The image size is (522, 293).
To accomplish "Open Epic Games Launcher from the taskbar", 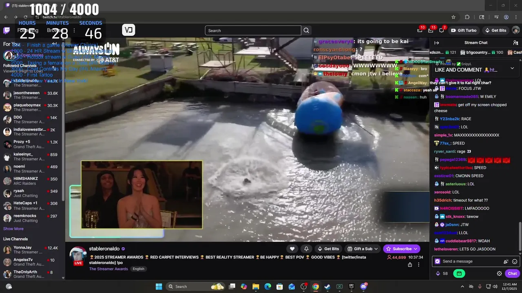I will coord(351,286).
